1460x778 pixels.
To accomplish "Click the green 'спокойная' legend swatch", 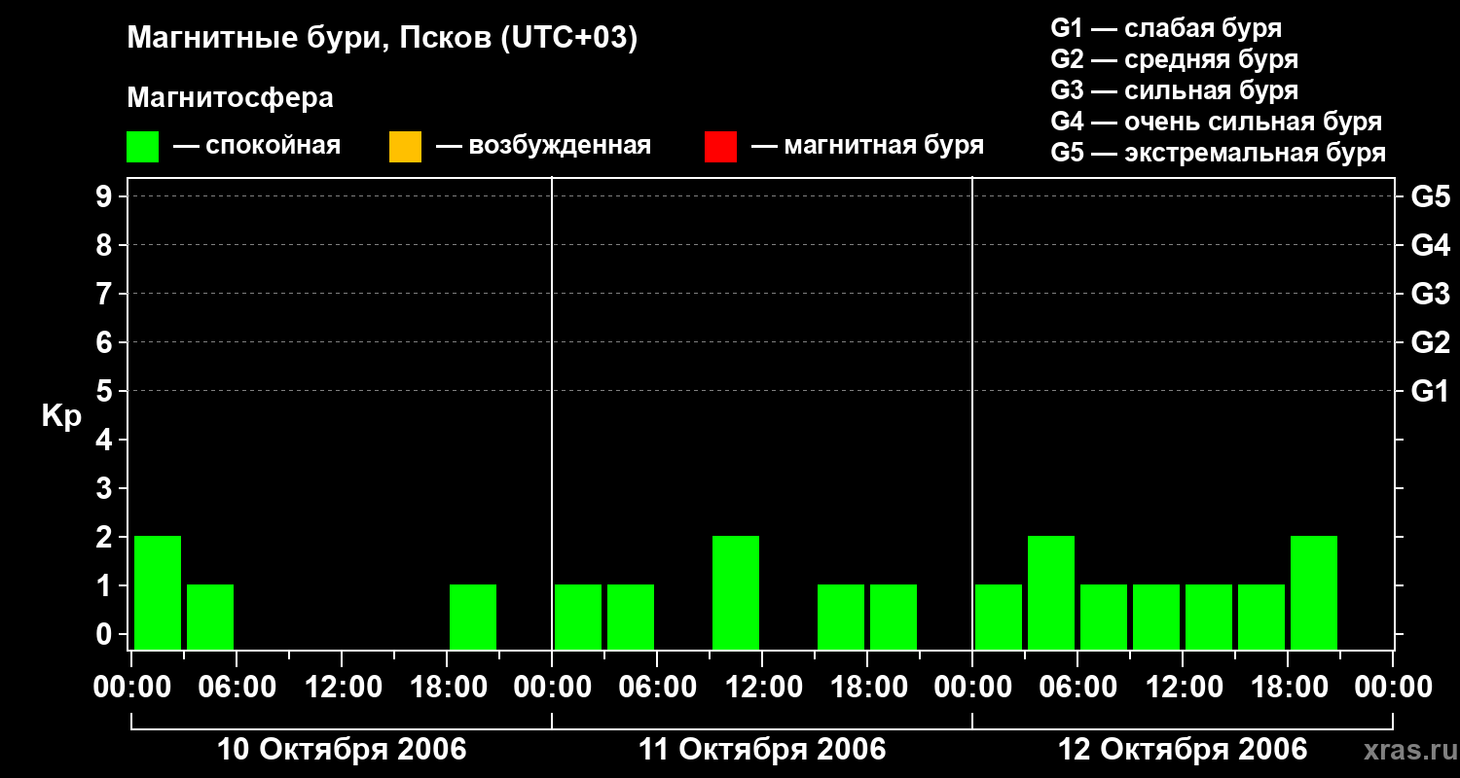I will (143, 147).
